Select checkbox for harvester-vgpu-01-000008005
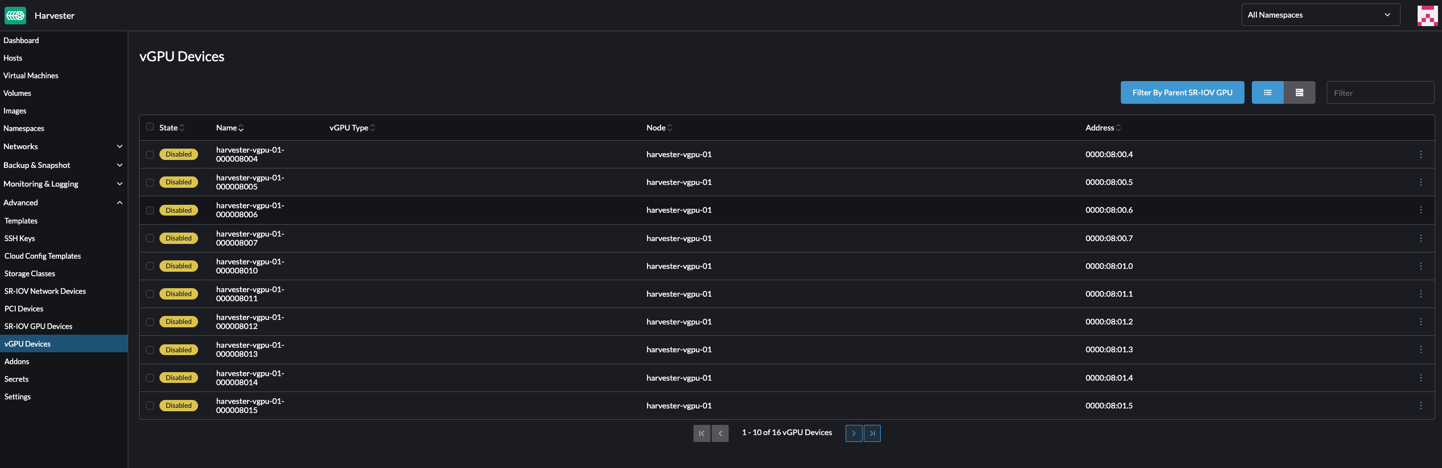The image size is (1442, 468). (150, 183)
